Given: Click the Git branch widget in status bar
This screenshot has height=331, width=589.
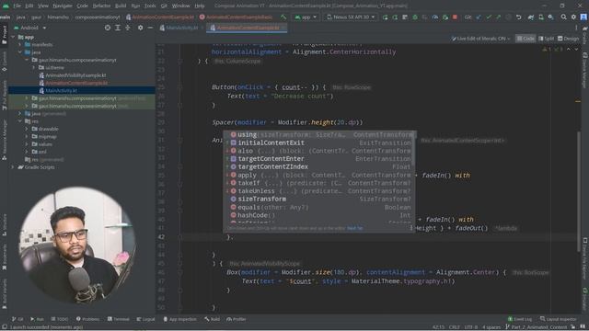Looking at the screenshot, I should pyautogui.click(x=537, y=327).
